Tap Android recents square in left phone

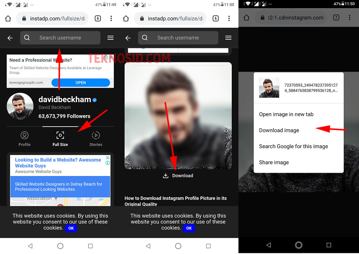(x=90, y=246)
